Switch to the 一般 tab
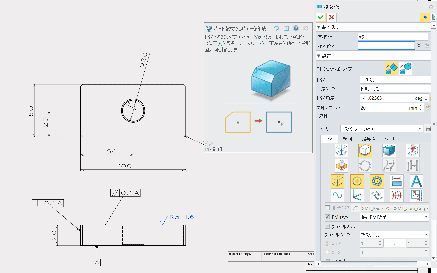437x273 pixels. click(x=329, y=139)
